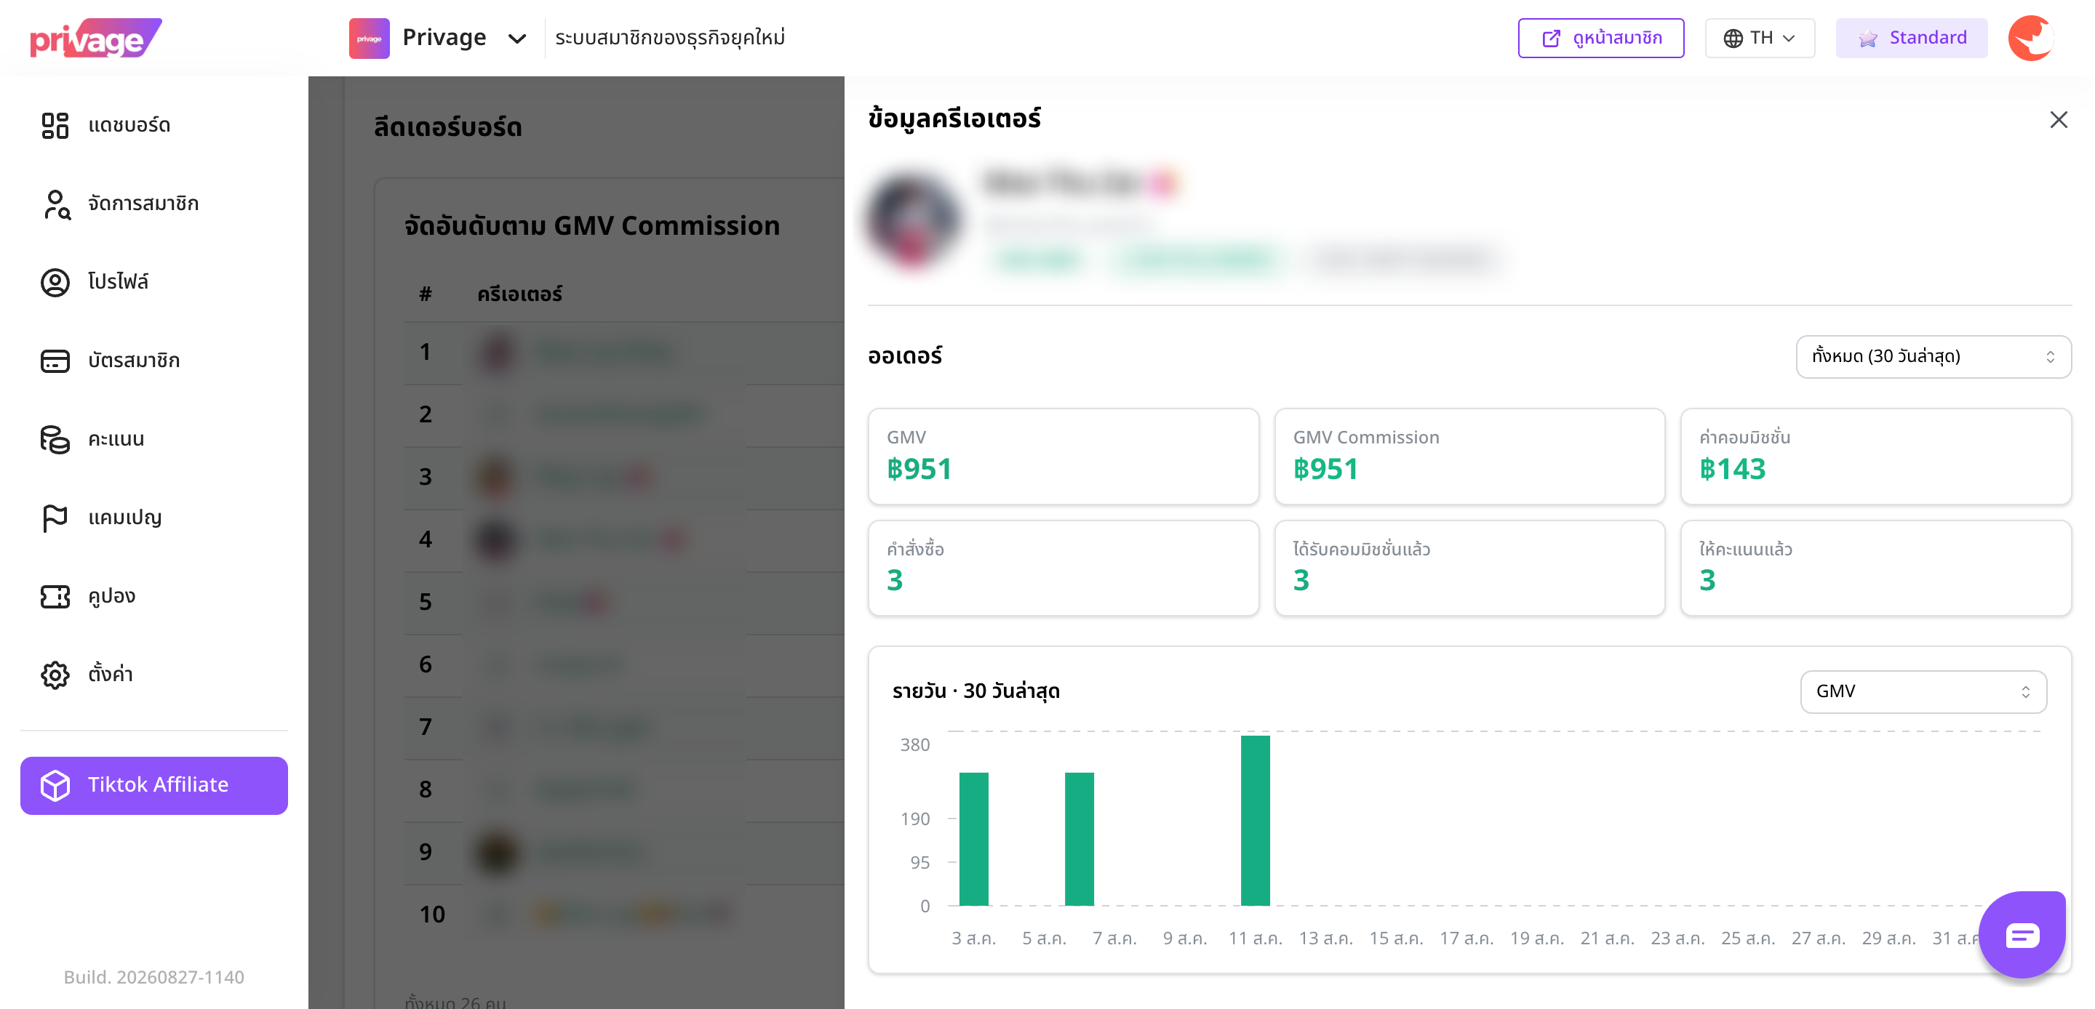2095x1009 pixels.
Task: Click the user avatar in header
Action: (x=2030, y=39)
